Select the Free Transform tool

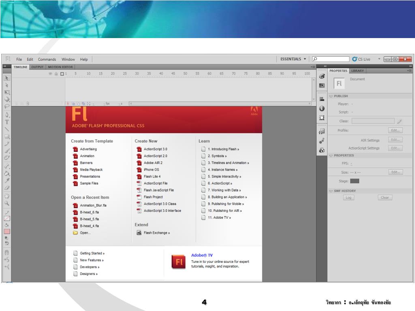[x=7, y=92]
